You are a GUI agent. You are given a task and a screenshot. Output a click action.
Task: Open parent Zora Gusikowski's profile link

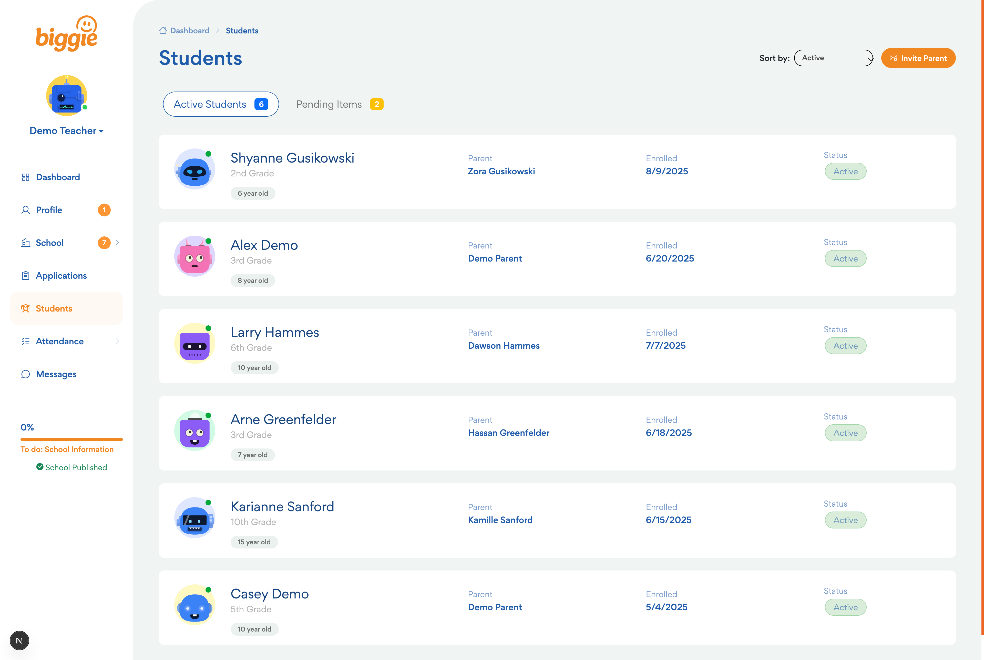501,171
